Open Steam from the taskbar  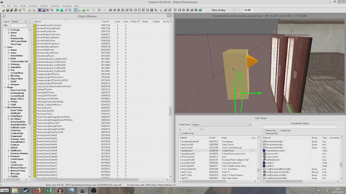click(x=26, y=190)
